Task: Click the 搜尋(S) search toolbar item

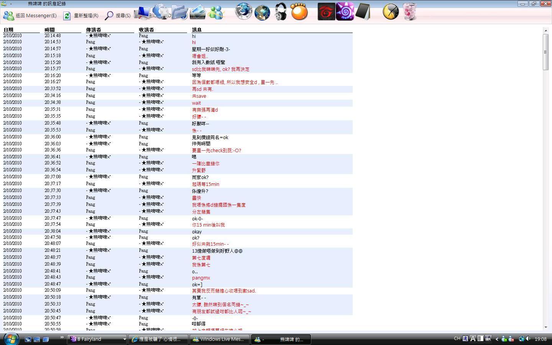Action: pyautogui.click(x=118, y=16)
